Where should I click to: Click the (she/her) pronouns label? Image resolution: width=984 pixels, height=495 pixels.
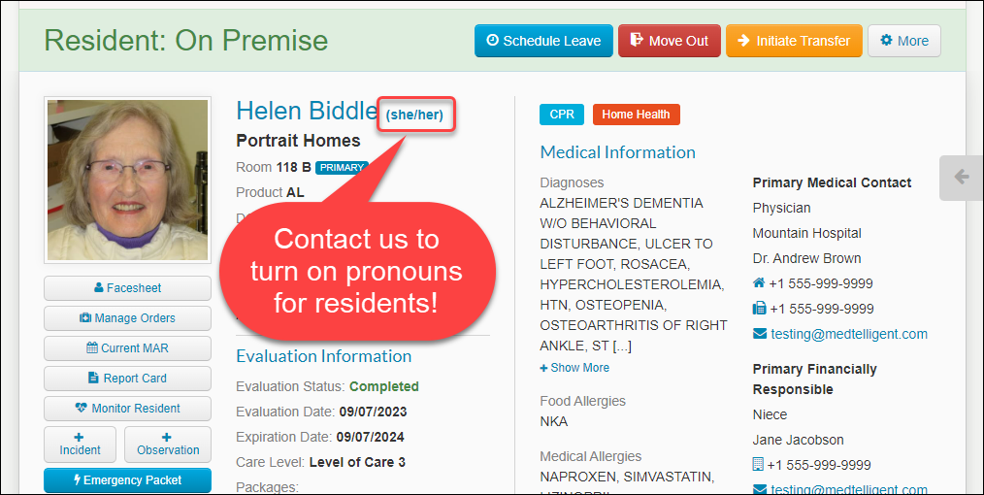tap(414, 115)
